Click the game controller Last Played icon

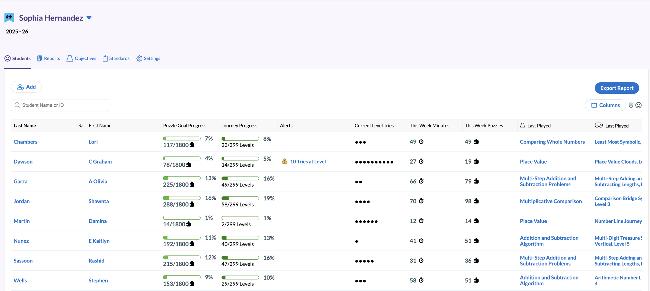pos(599,125)
